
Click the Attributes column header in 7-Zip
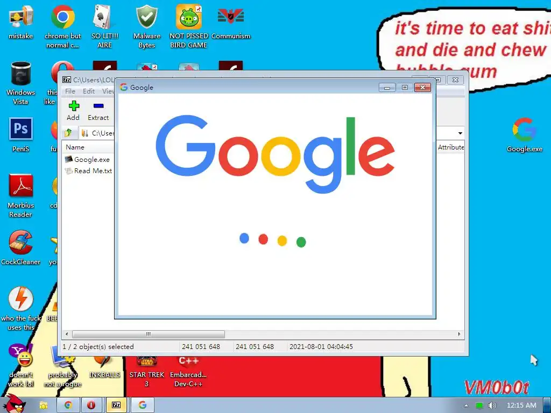coord(450,147)
